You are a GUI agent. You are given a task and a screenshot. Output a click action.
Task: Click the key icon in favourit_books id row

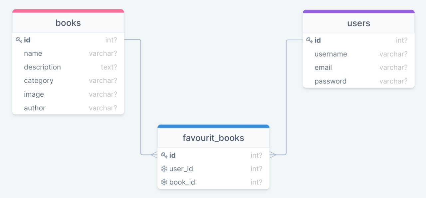click(164, 155)
